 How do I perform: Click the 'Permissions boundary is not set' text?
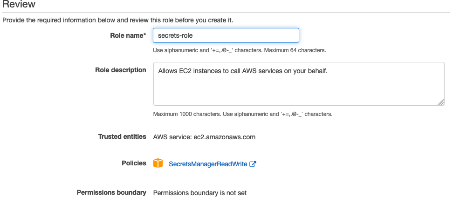(x=200, y=193)
